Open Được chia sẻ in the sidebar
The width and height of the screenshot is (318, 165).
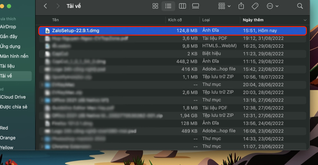tap(14, 107)
